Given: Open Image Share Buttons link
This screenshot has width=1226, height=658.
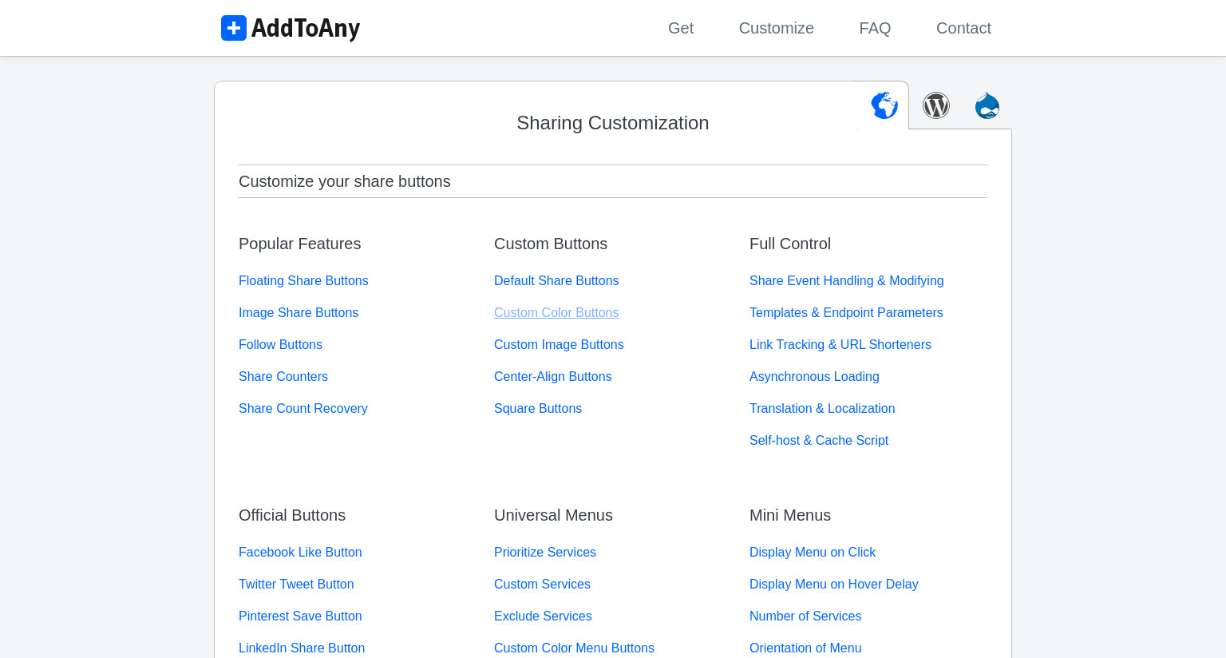Looking at the screenshot, I should tap(299, 312).
